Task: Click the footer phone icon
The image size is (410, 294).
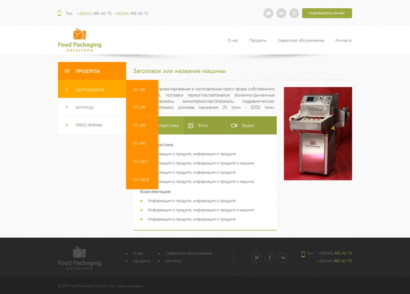Action: click(303, 254)
